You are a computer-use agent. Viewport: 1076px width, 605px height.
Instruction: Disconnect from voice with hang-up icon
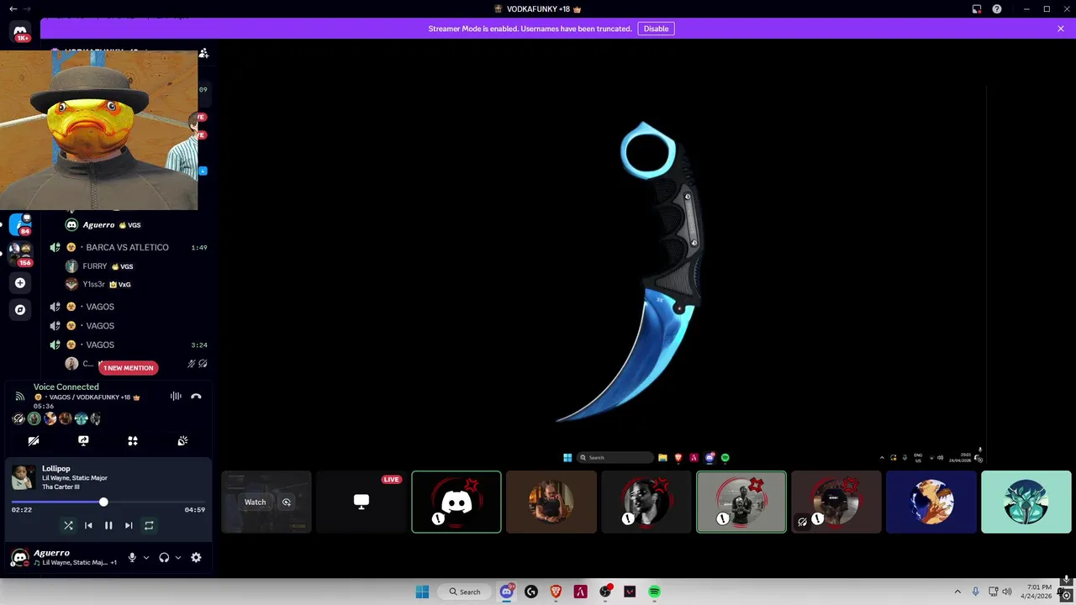coord(196,397)
